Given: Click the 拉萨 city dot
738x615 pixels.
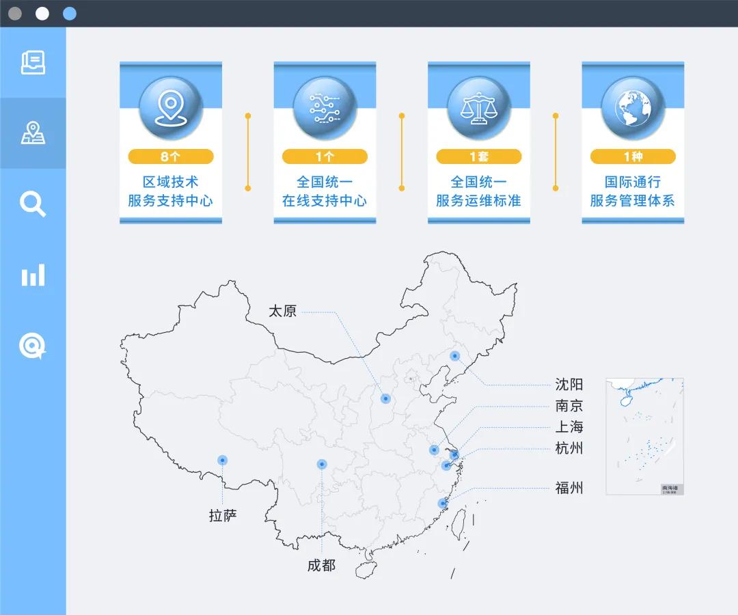Looking at the screenshot, I should [x=222, y=459].
